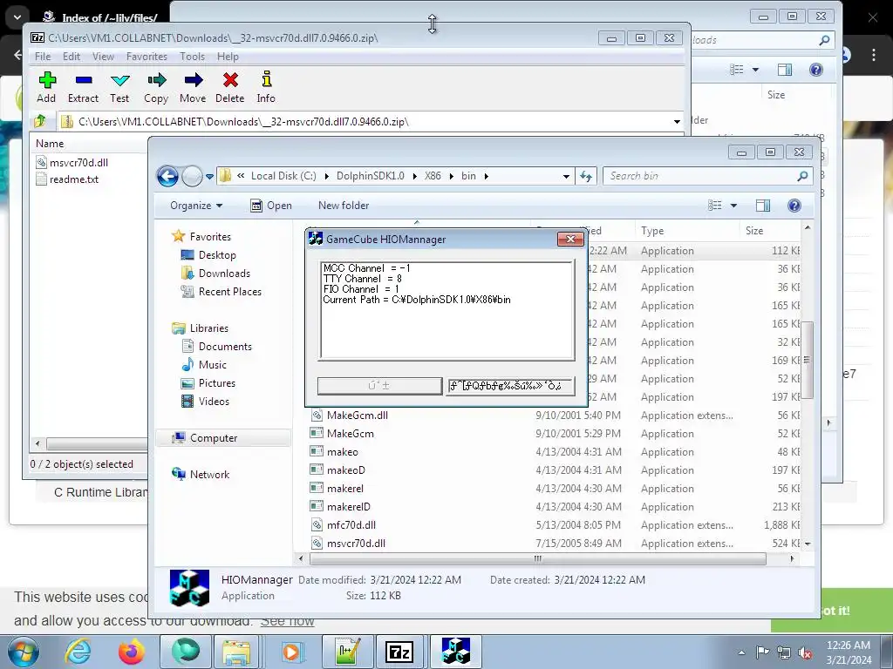Click the Info icon in 7-Zip
Screen dimensions: 893x669
266,86
